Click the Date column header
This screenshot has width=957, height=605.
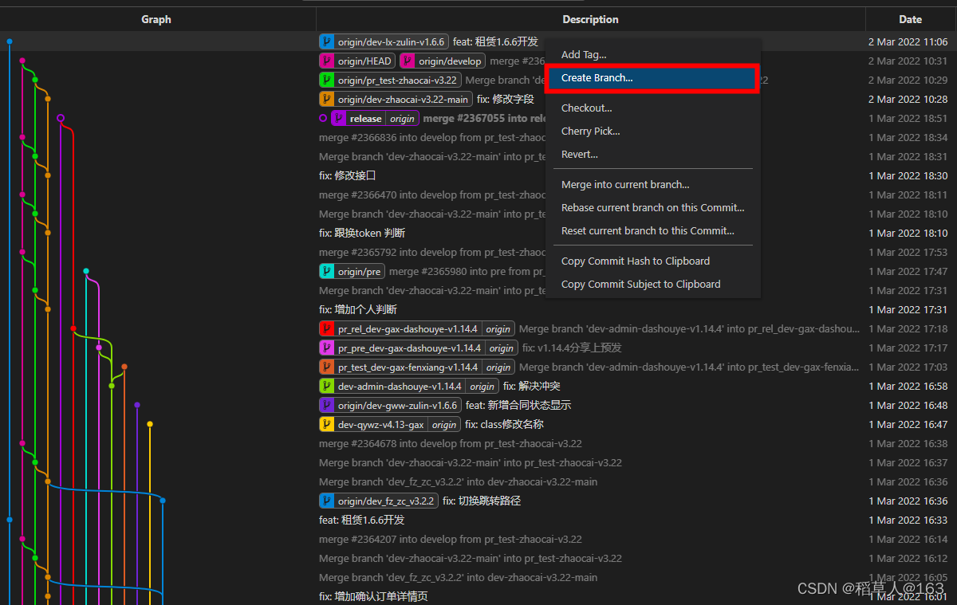(x=911, y=19)
